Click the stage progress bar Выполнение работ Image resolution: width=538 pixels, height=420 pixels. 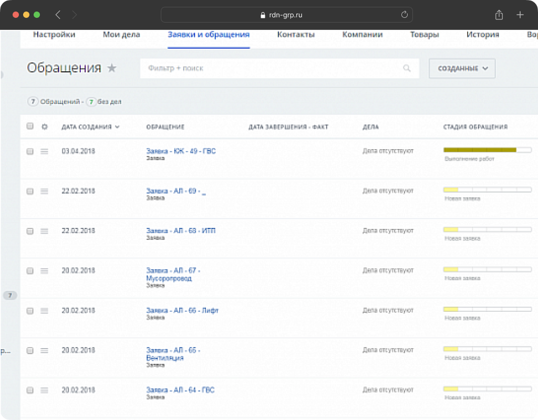[x=487, y=150]
